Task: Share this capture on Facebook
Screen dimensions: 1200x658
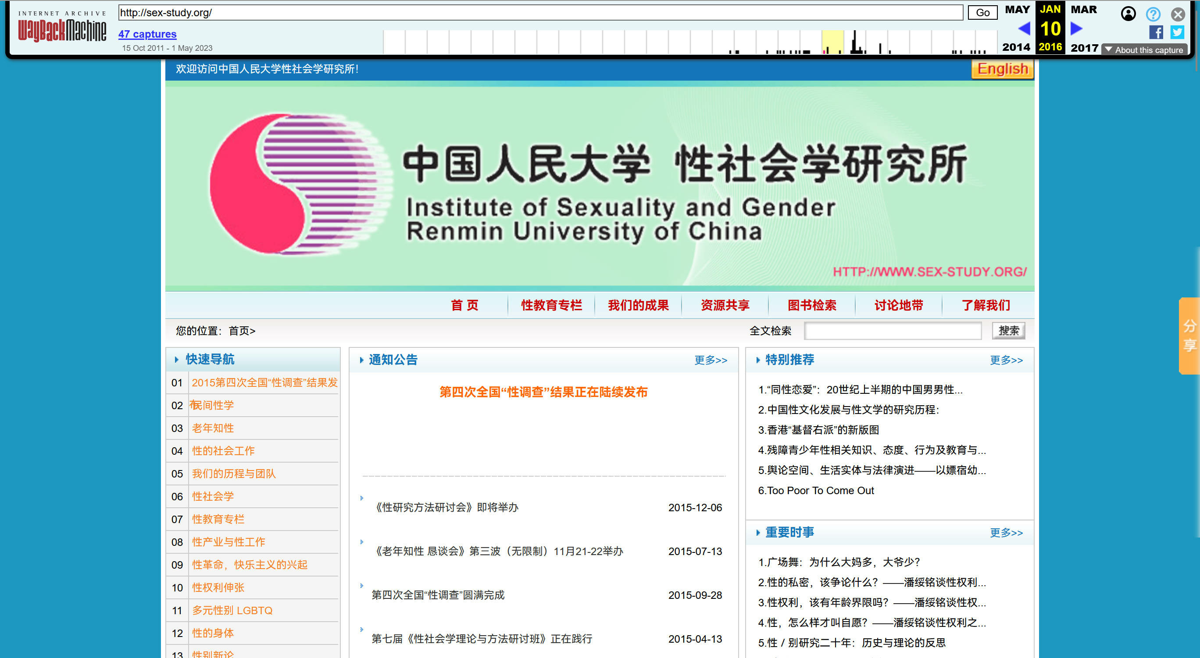Action: pyautogui.click(x=1156, y=32)
